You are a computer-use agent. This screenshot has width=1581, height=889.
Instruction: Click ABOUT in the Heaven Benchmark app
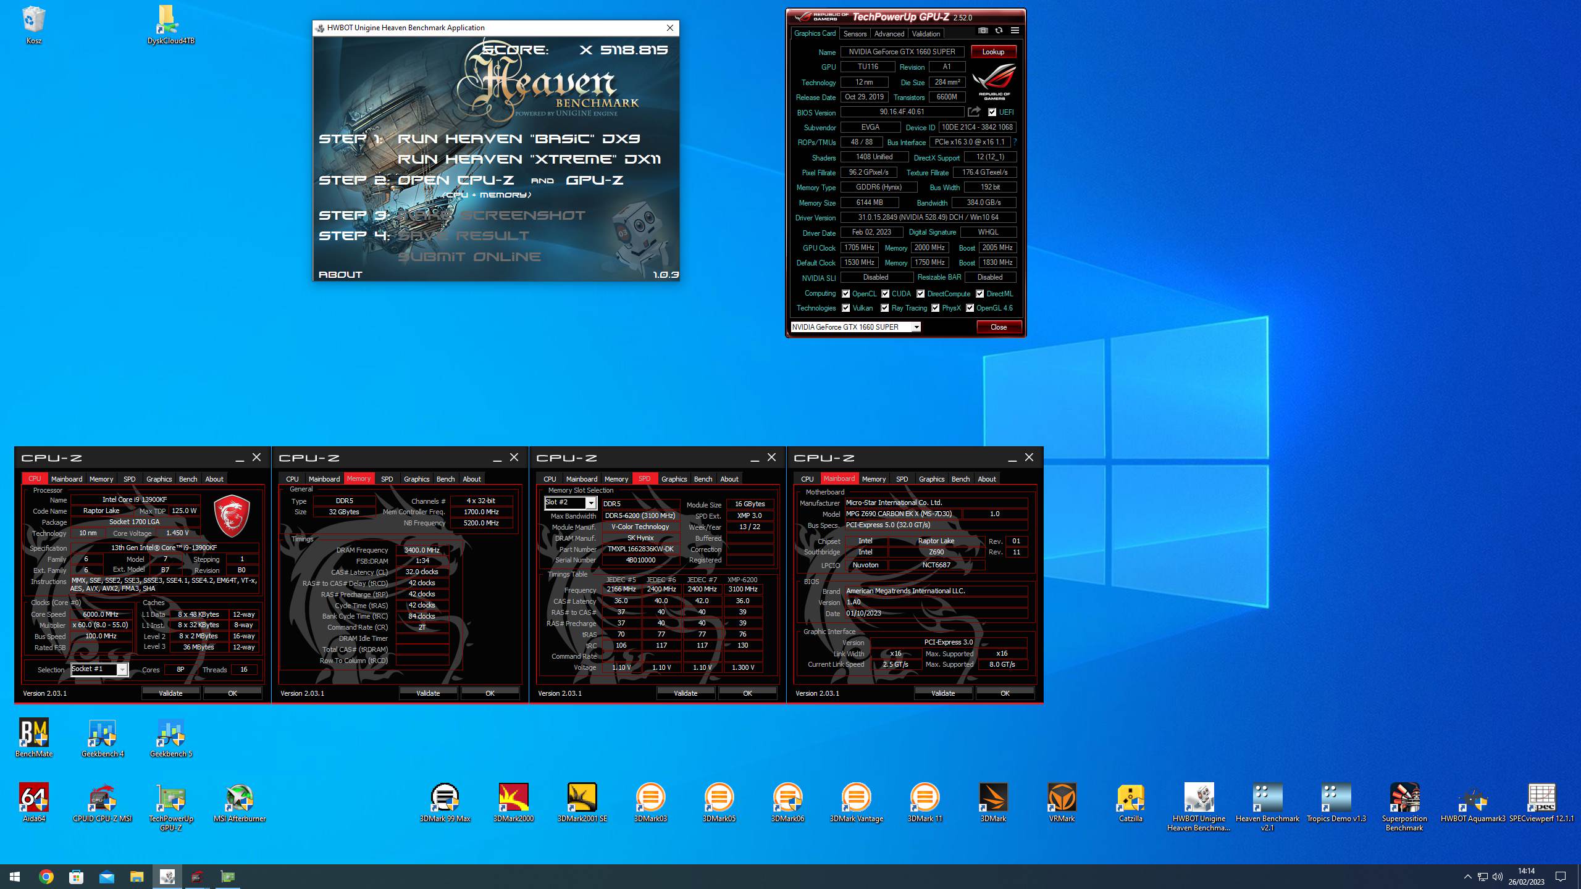coord(340,275)
